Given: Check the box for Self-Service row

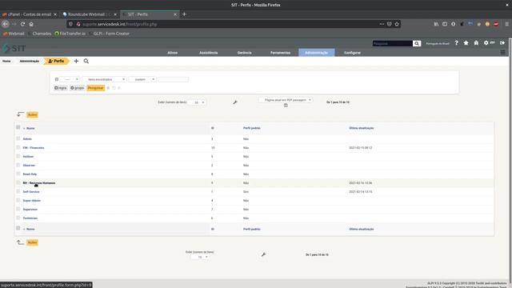Looking at the screenshot, I should [18, 191].
